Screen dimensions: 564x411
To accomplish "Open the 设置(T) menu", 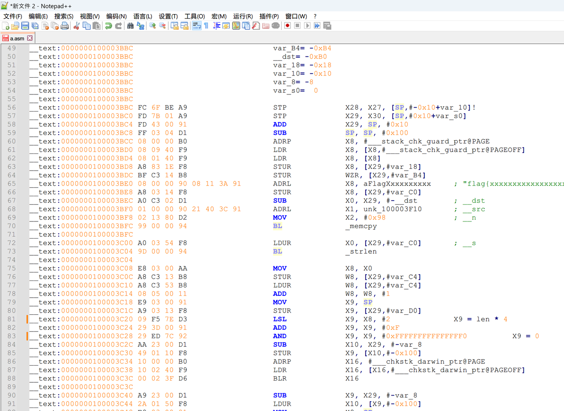I will [x=168, y=16].
